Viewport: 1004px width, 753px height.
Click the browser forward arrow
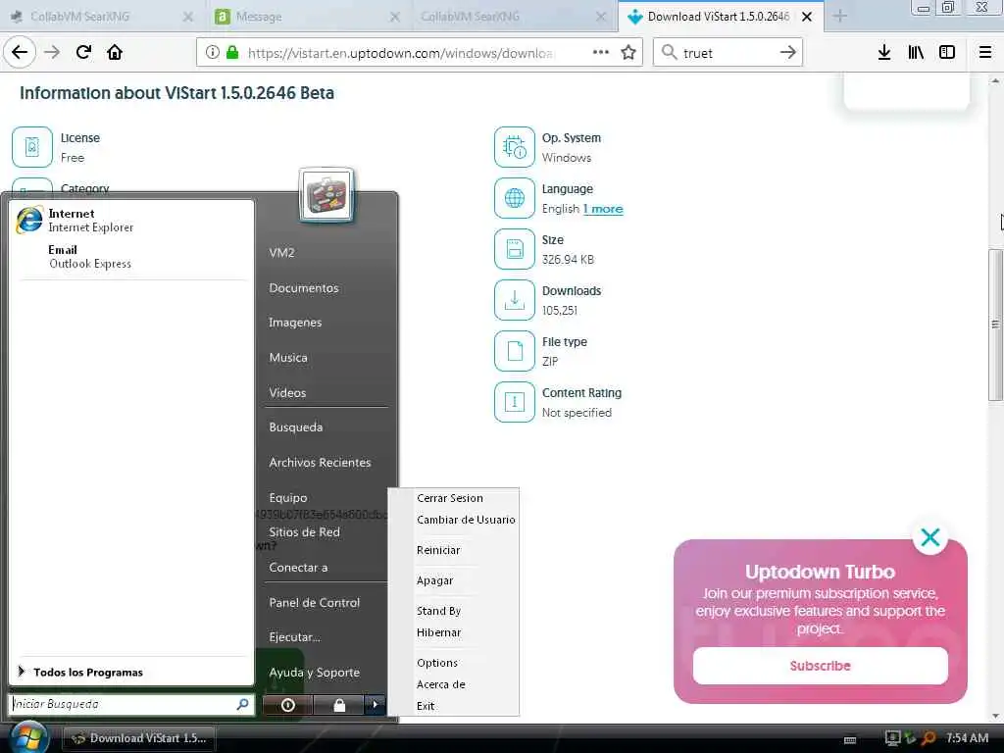tap(52, 52)
